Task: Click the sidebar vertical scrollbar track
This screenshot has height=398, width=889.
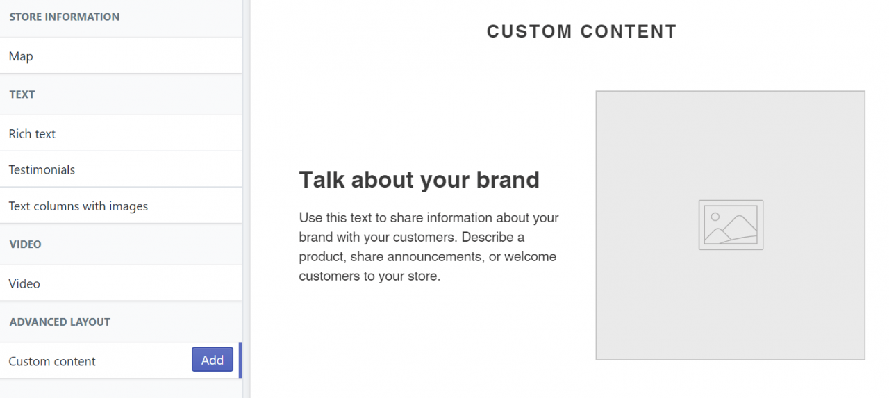Action: pyautogui.click(x=247, y=199)
